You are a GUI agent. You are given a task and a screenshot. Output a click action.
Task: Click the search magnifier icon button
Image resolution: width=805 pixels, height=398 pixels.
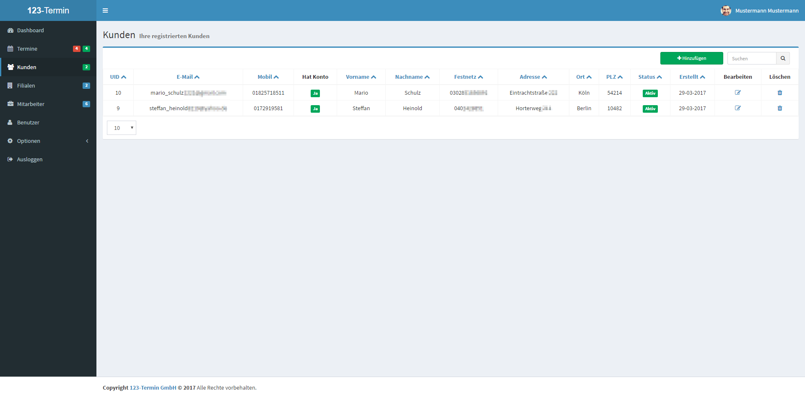point(783,58)
